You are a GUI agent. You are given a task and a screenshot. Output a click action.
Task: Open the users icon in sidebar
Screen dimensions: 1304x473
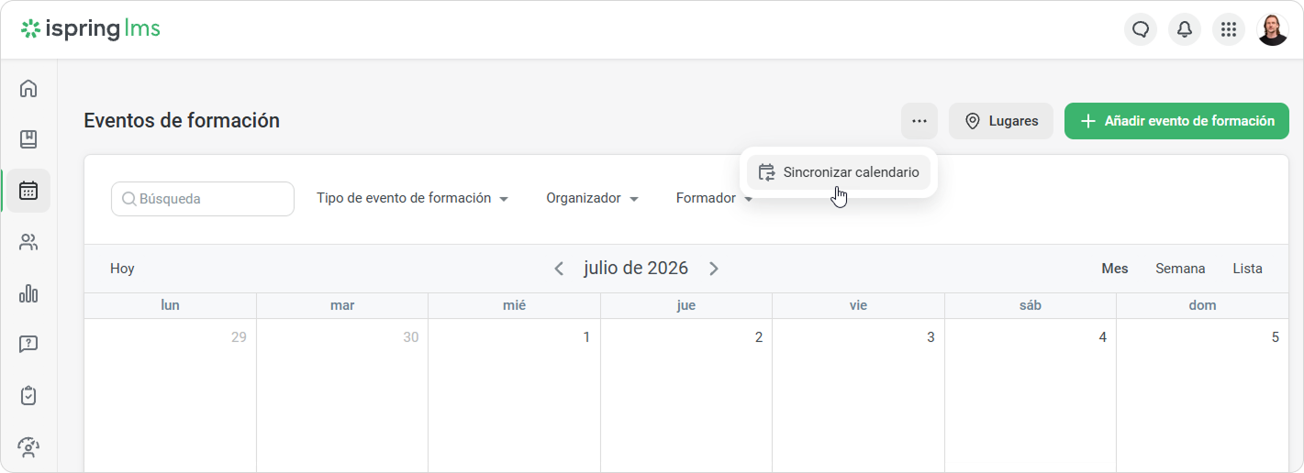[x=28, y=242]
